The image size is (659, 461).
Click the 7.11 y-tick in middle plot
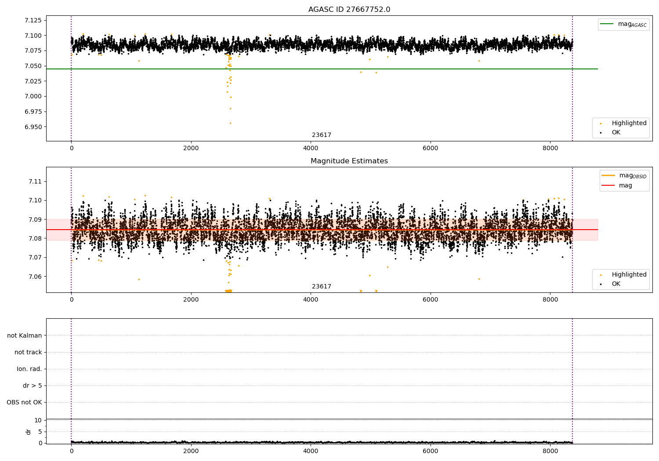pyautogui.click(x=35, y=181)
